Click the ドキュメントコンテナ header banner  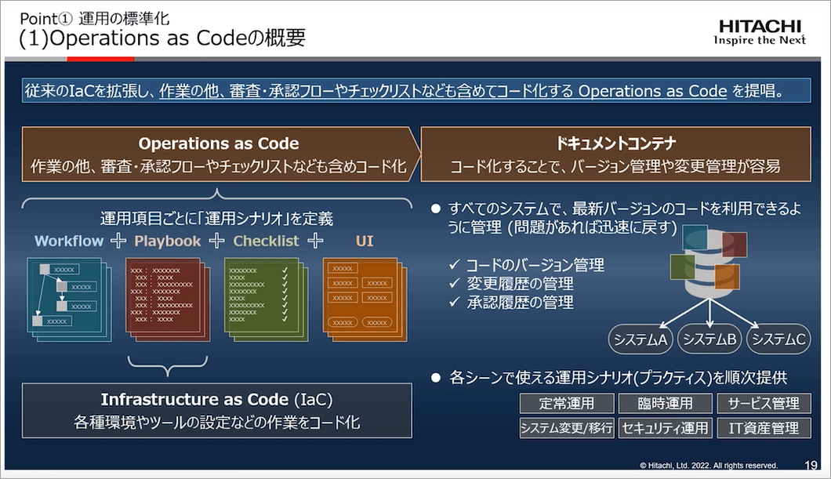615,154
